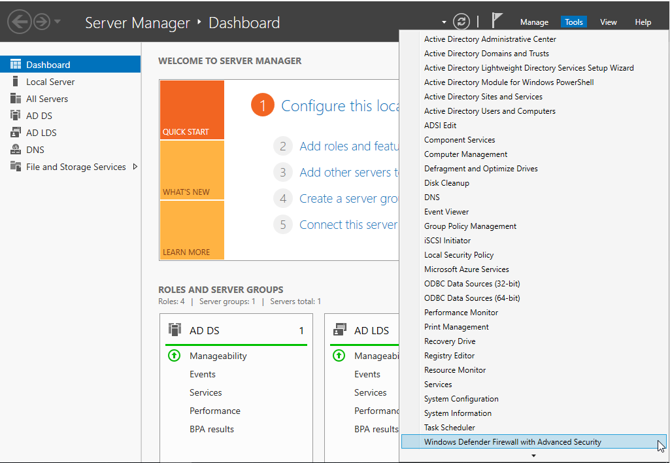Open the WHAT'S NEW tile
The image size is (670, 463).
[x=192, y=170]
